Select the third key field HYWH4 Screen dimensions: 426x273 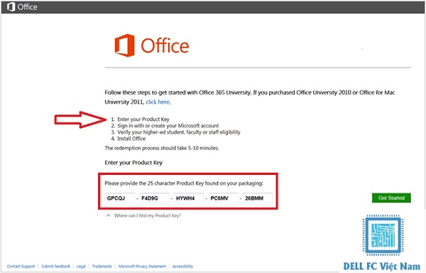coord(189,198)
